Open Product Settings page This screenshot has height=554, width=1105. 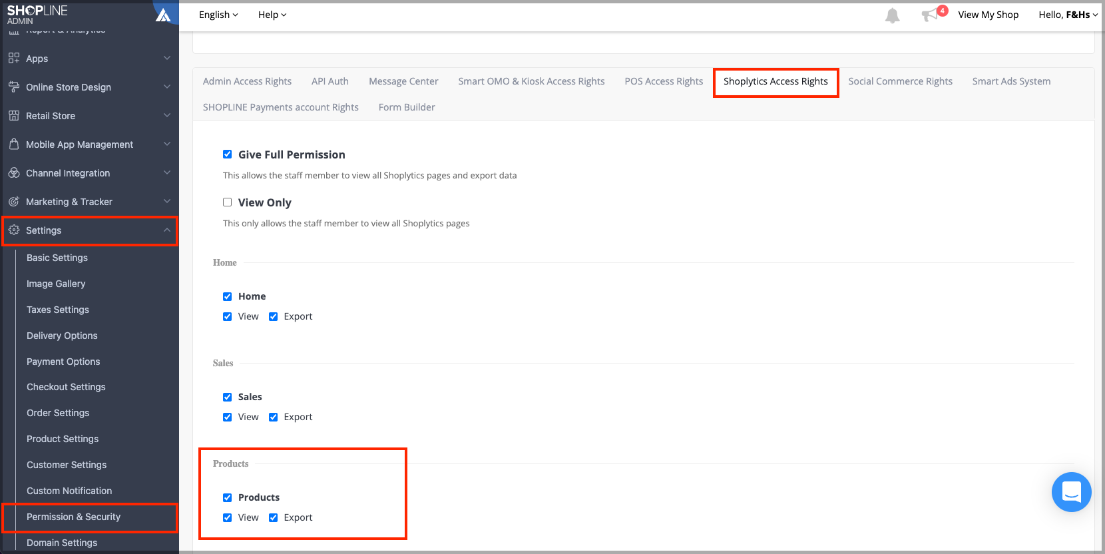point(63,439)
